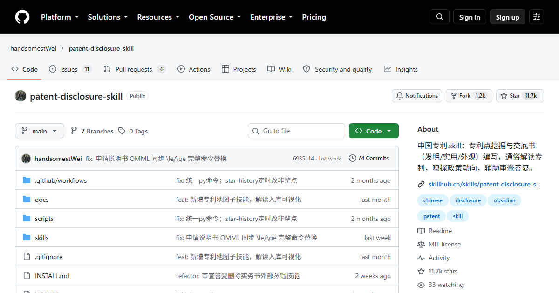Click the Security shield icon
559x293 pixels.
(x=307, y=69)
